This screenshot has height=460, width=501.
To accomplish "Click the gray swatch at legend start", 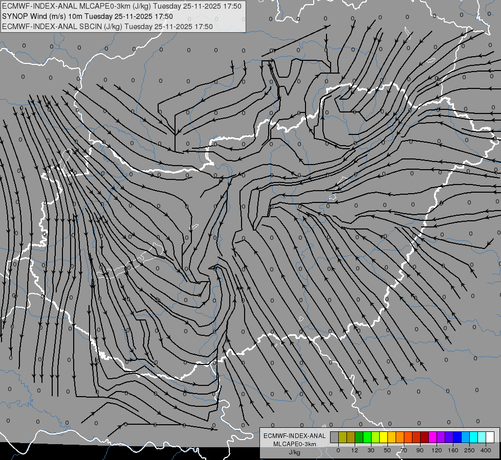I will coord(335,437).
